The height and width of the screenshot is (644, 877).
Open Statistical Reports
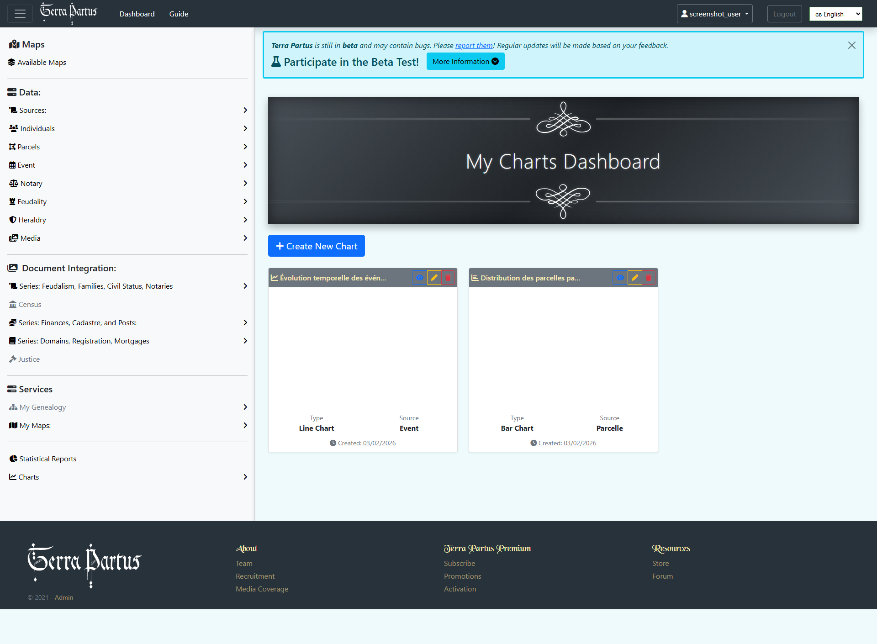point(47,459)
